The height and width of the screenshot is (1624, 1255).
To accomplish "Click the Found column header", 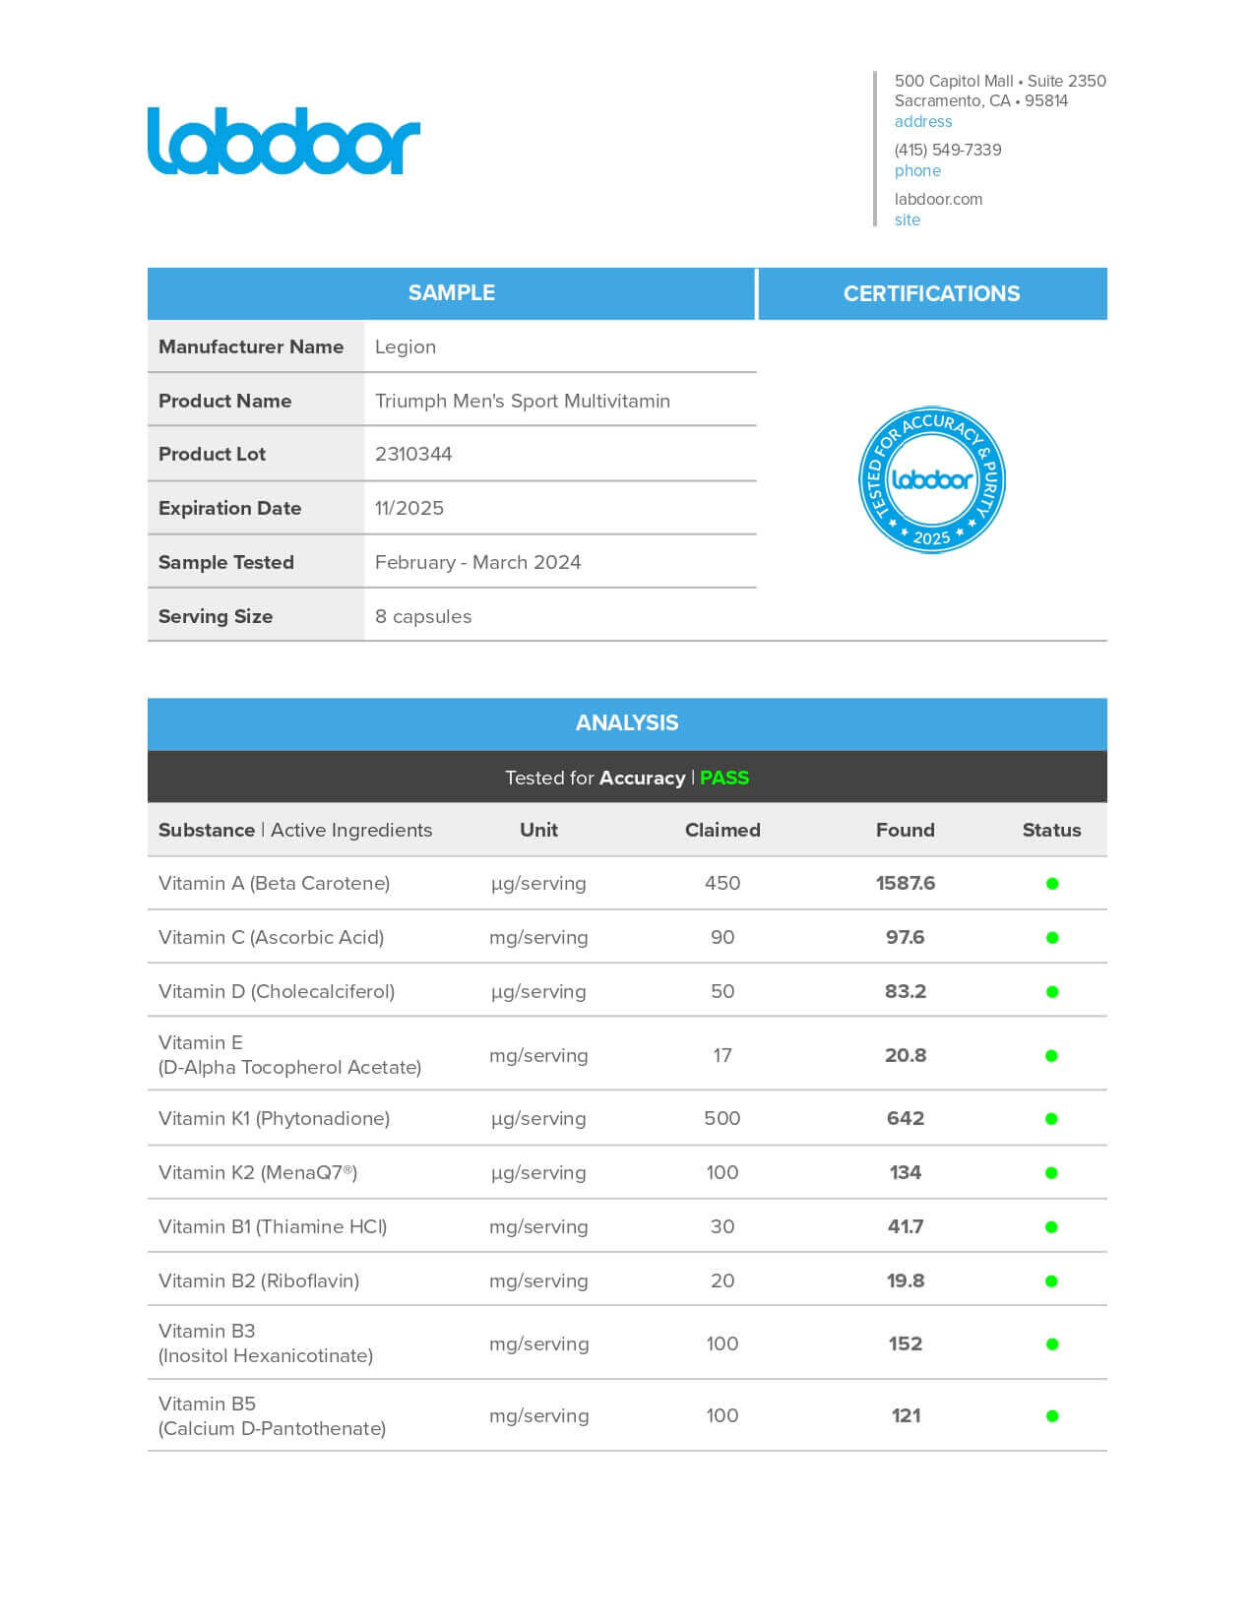I will click(x=905, y=830).
